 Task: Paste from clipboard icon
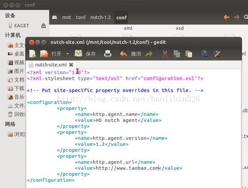(189, 54)
